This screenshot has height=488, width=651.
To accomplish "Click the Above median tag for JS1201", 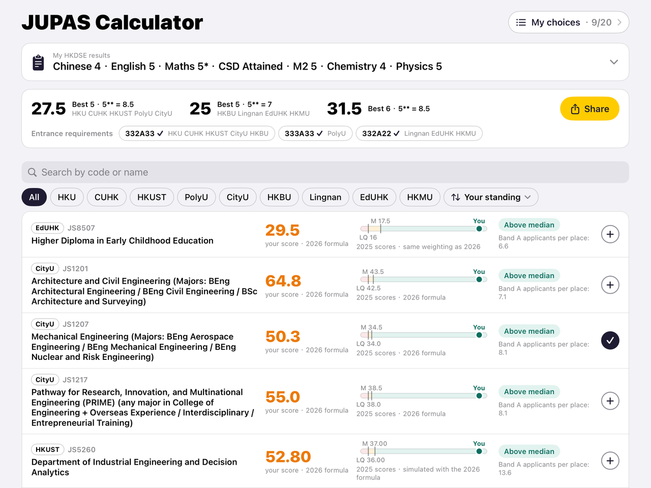I will pyautogui.click(x=529, y=276).
